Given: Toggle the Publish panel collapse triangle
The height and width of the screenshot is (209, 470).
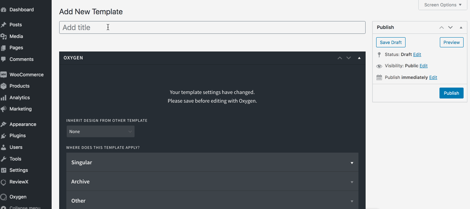Looking at the screenshot, I should [461, 27].
